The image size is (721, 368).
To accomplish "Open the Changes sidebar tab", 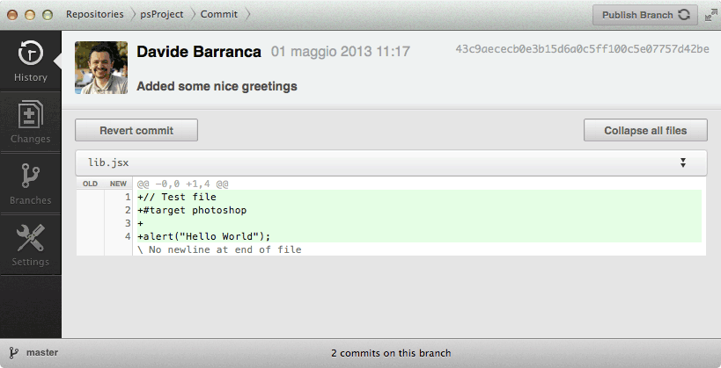I will click(30, 122).
